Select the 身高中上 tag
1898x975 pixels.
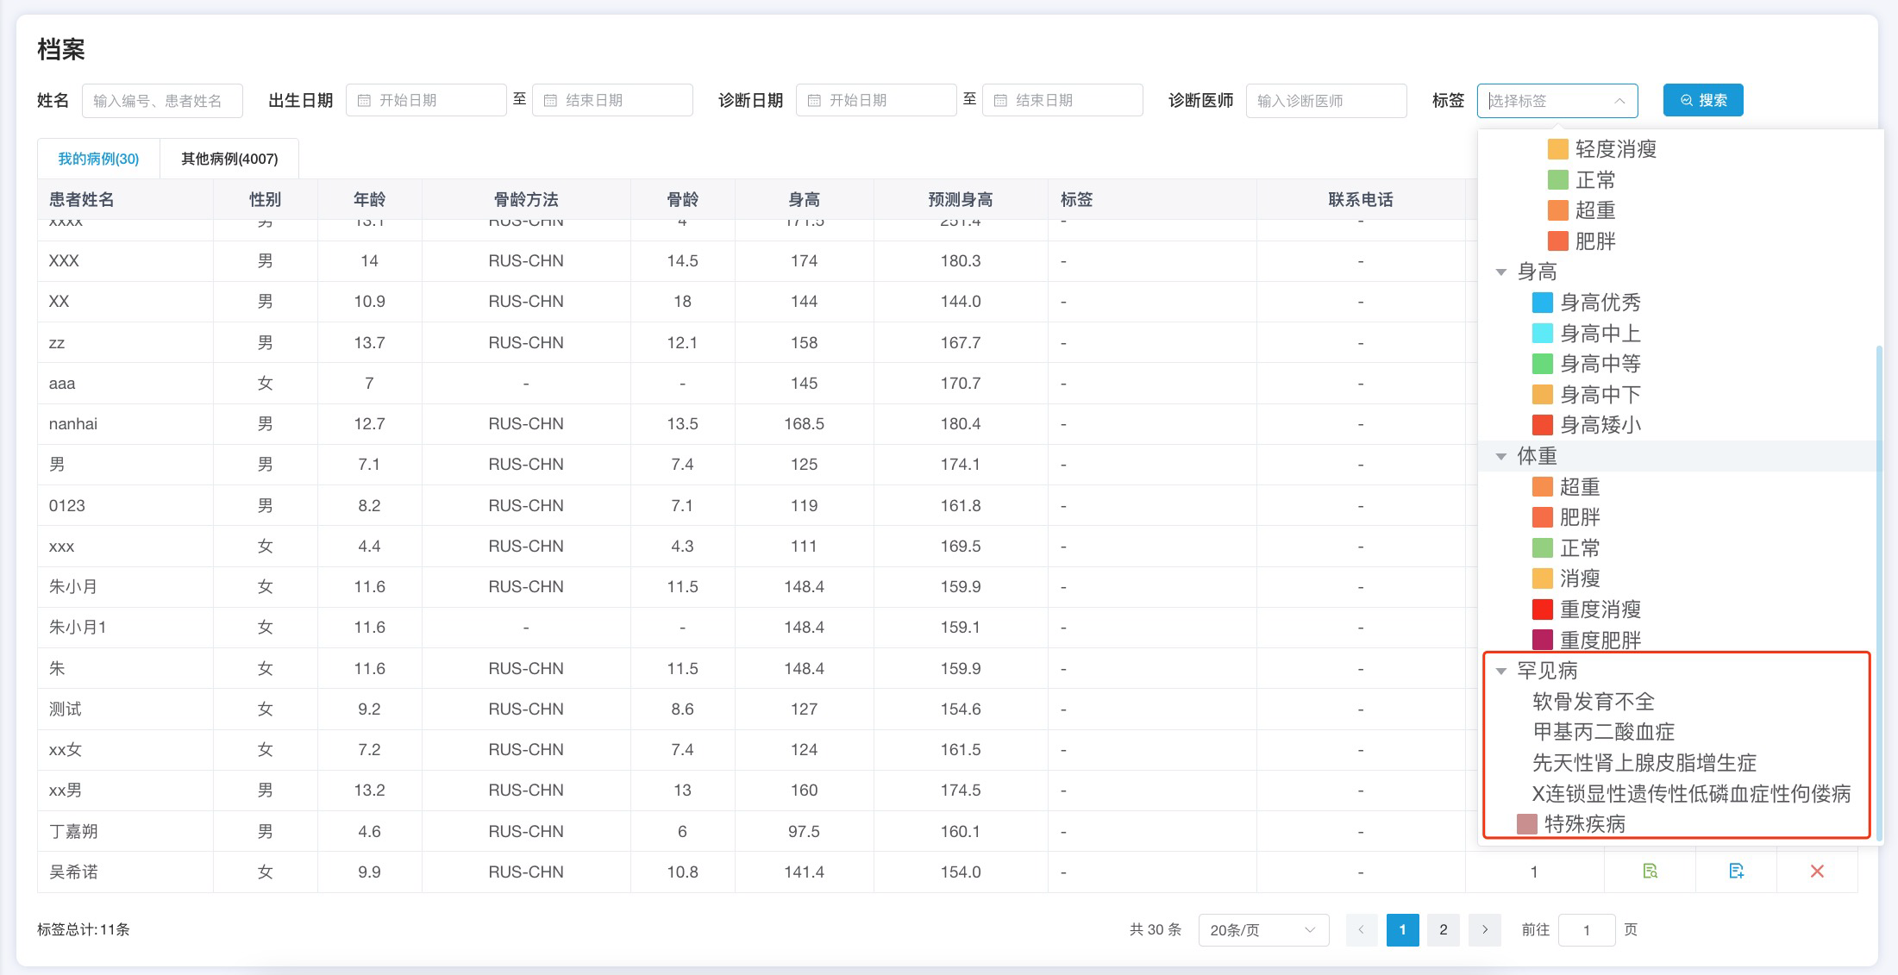(1587, 334)
